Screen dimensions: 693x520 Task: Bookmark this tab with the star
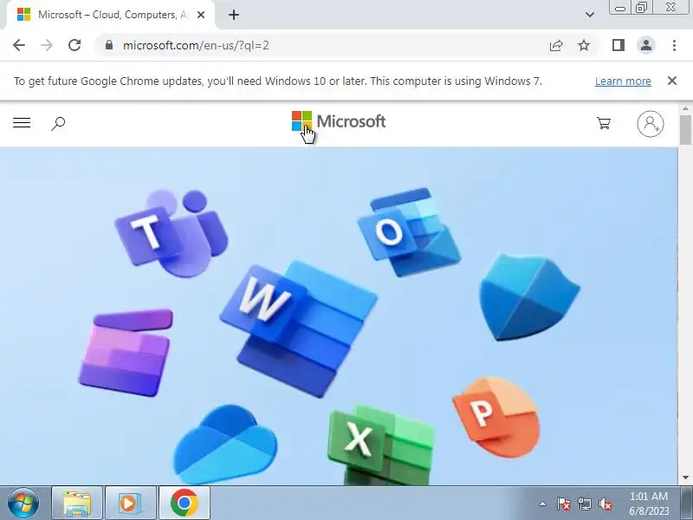click(584, 45)
